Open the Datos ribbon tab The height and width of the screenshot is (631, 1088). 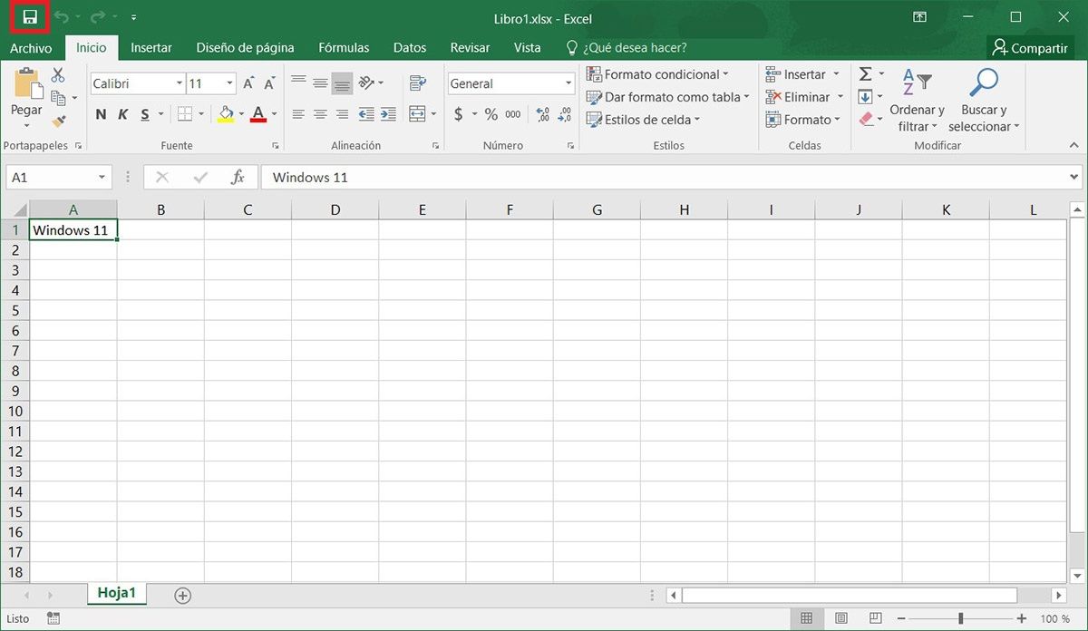tap(409, 47)
